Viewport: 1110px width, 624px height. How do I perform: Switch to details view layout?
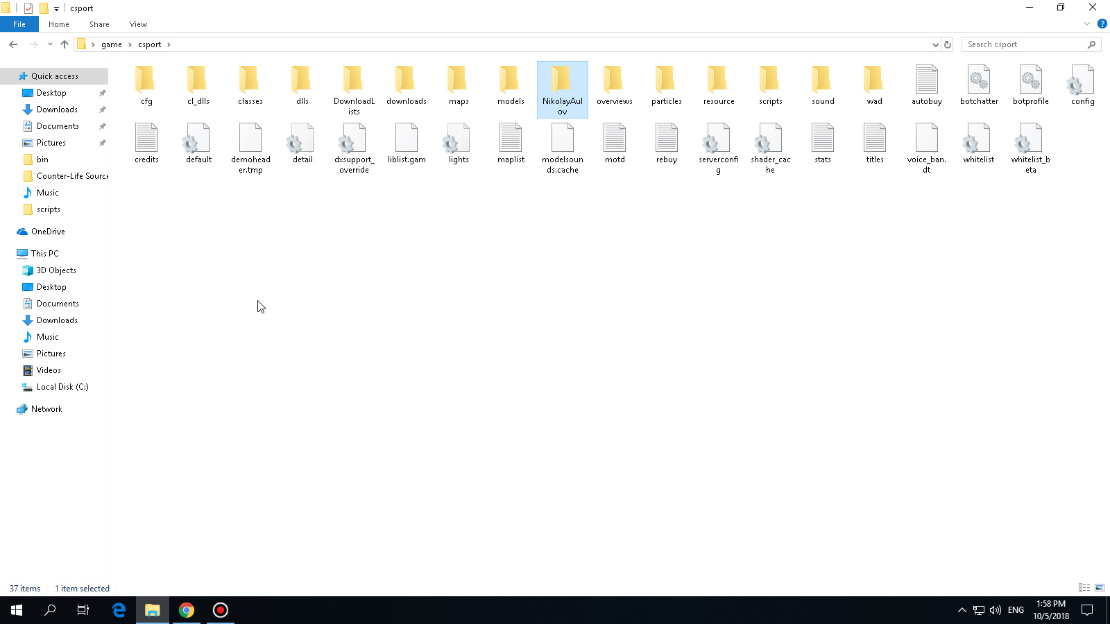point(1084,588)
